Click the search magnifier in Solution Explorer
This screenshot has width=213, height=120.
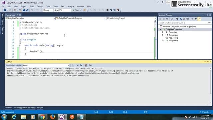coord(209,23)
